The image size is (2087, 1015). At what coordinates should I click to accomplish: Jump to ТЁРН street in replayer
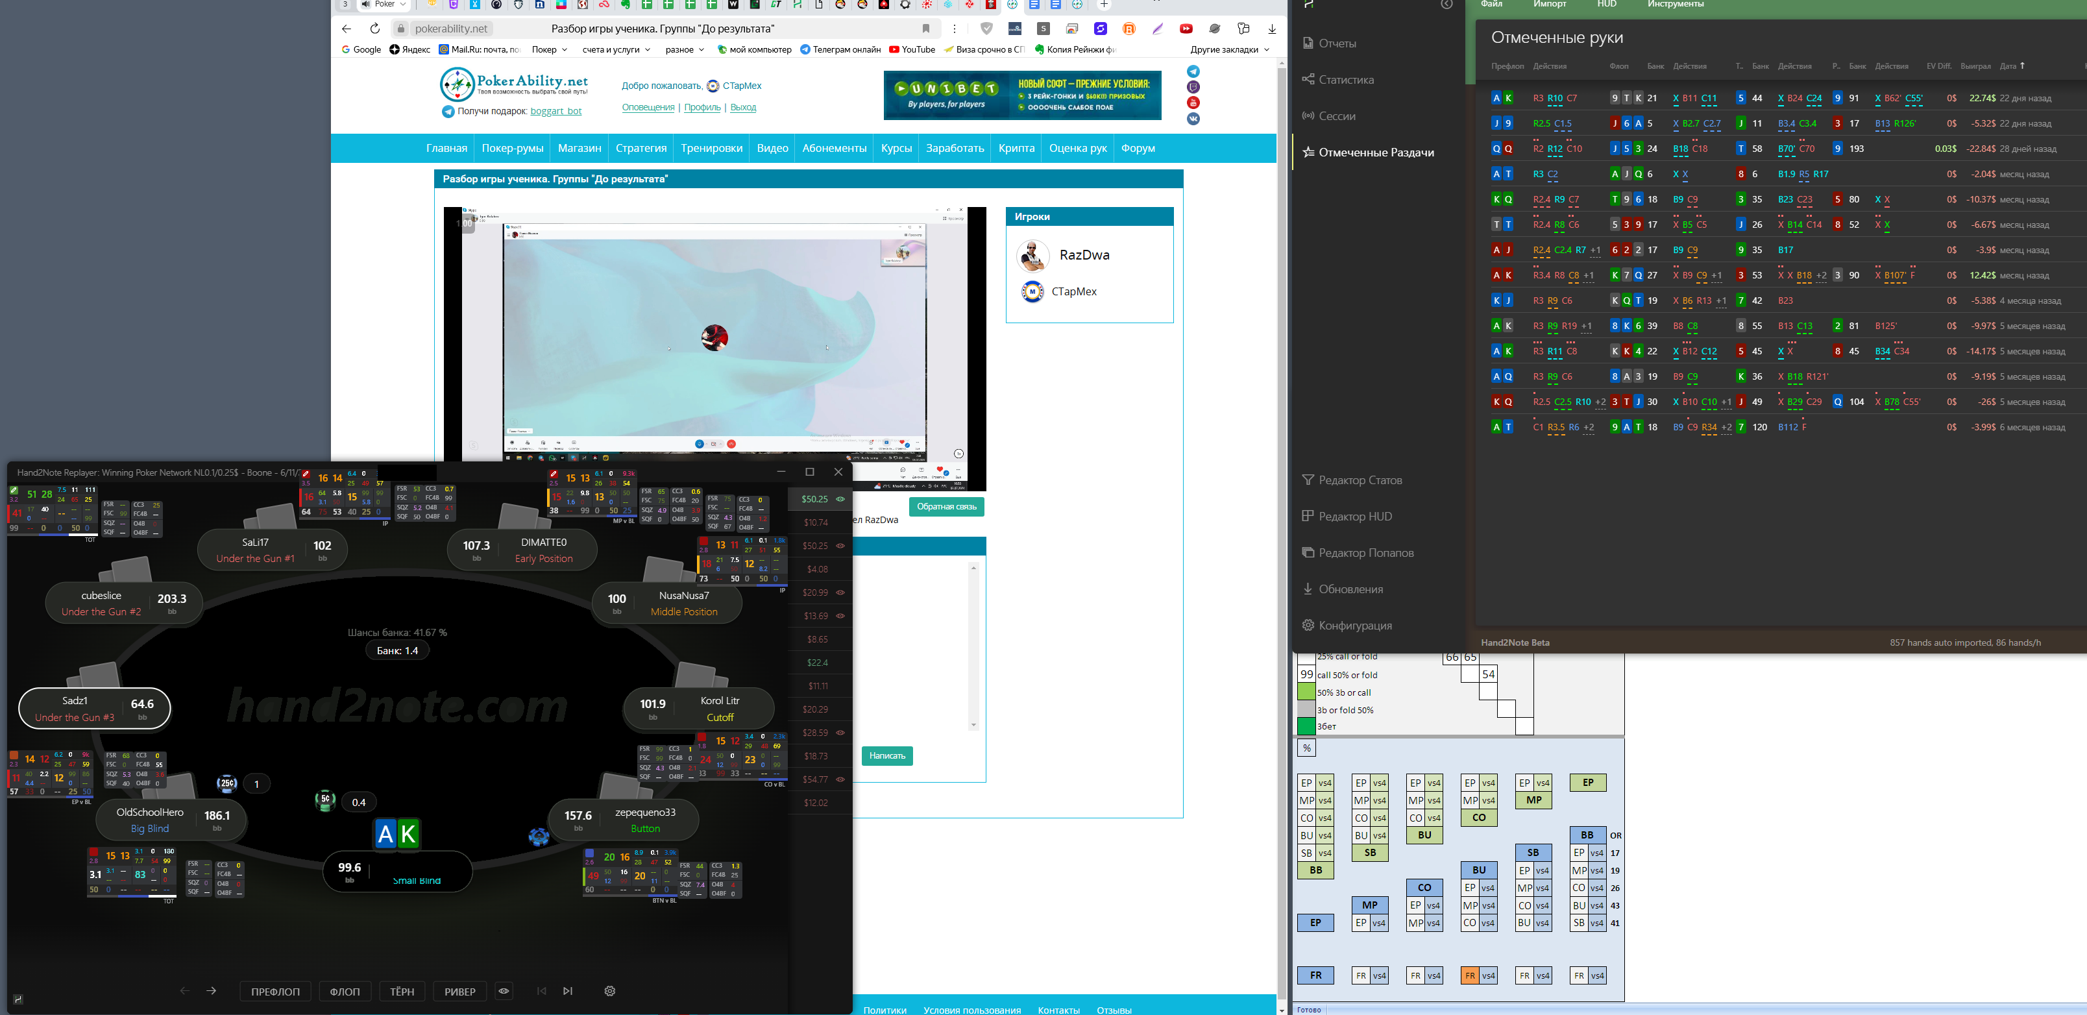click(402, 992)
